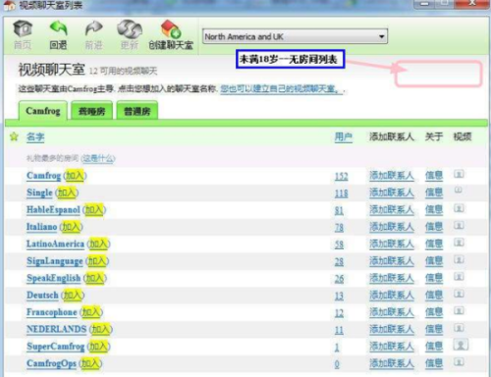Click the video icon in SpeakEnglish row
Image resolution: width=491 pixels, height=377 pixels.
click(459, 277)
